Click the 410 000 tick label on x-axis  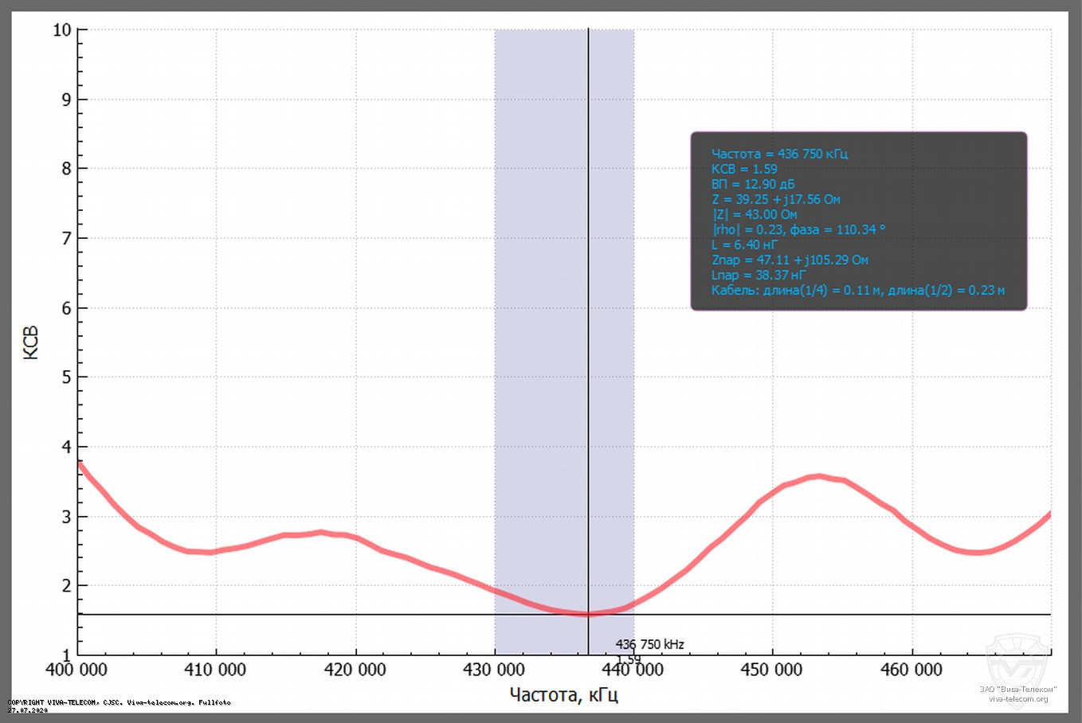click(215, 670)
